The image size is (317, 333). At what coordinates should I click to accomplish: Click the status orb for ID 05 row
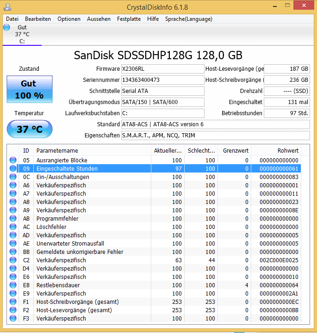click(13, 160)
